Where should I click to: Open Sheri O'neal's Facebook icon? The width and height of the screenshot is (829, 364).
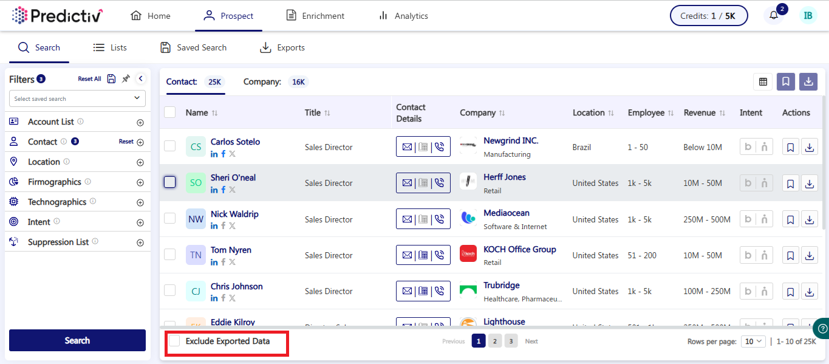coord(223,190)
